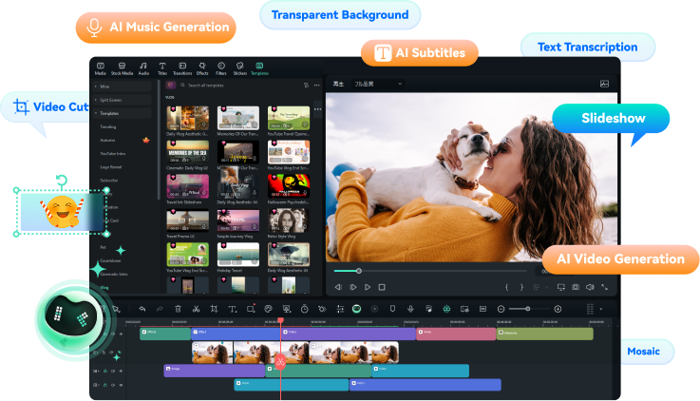Open the Titles panel icon
700x401 pixels.
[161, 67]
